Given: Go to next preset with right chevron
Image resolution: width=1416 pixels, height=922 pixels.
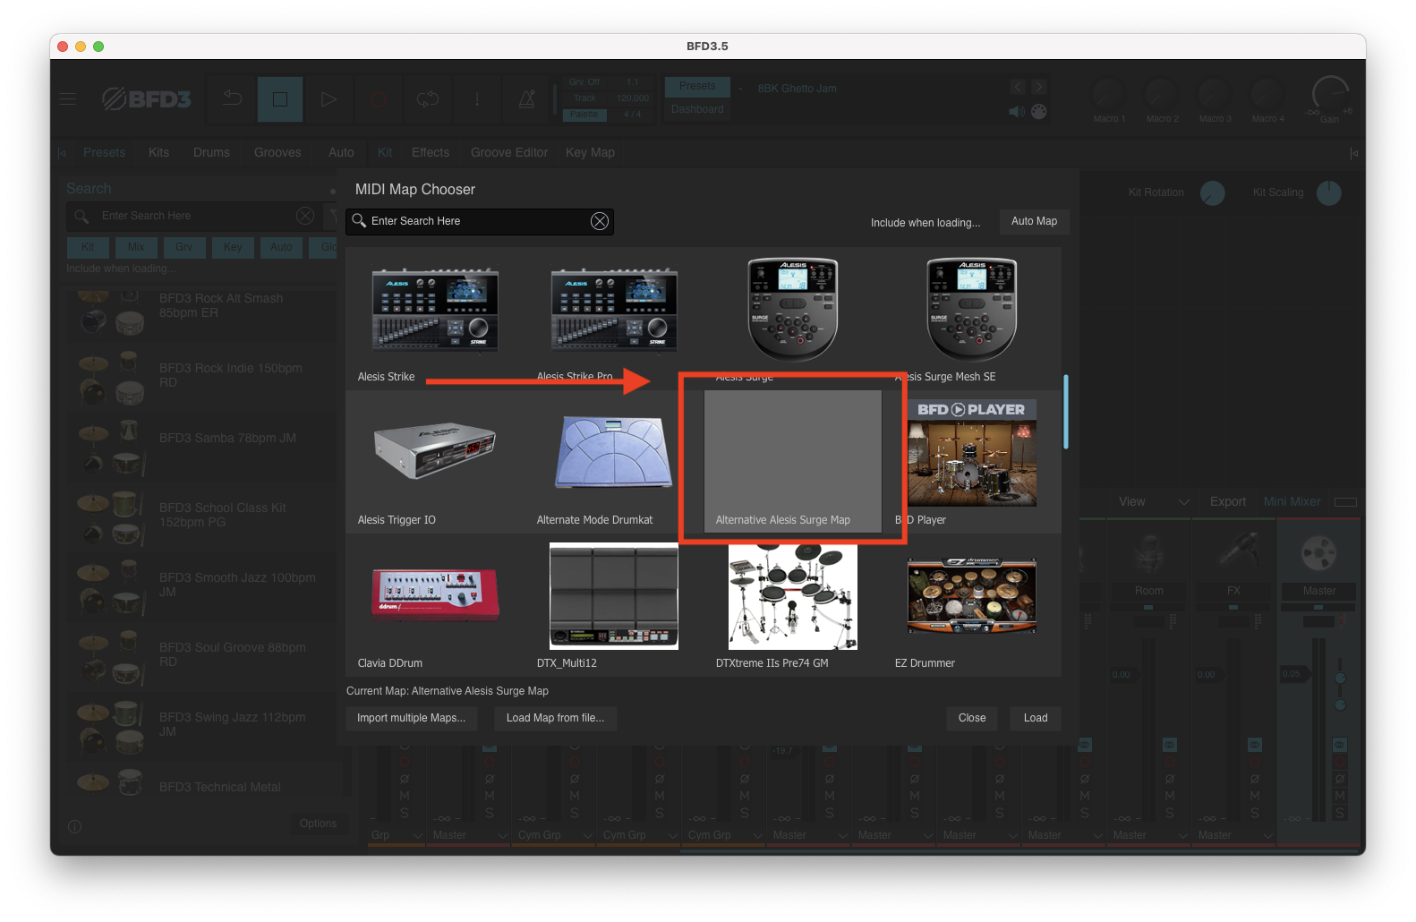Looking at the screenshot, I should [x=1038, y=87].
